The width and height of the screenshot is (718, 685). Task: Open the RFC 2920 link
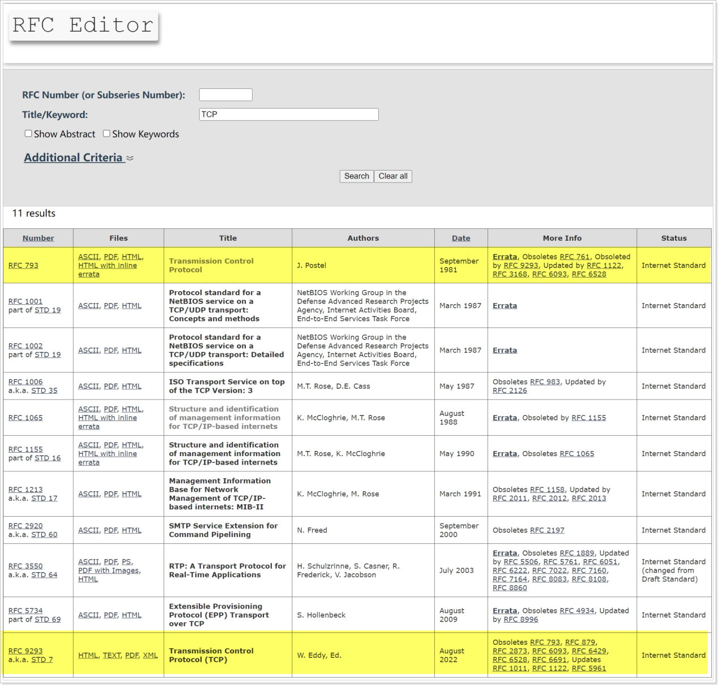(x=25, y=526)
